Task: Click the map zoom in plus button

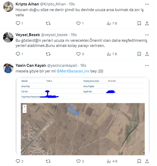Action: pyautogui.click(x=25, y=106)
